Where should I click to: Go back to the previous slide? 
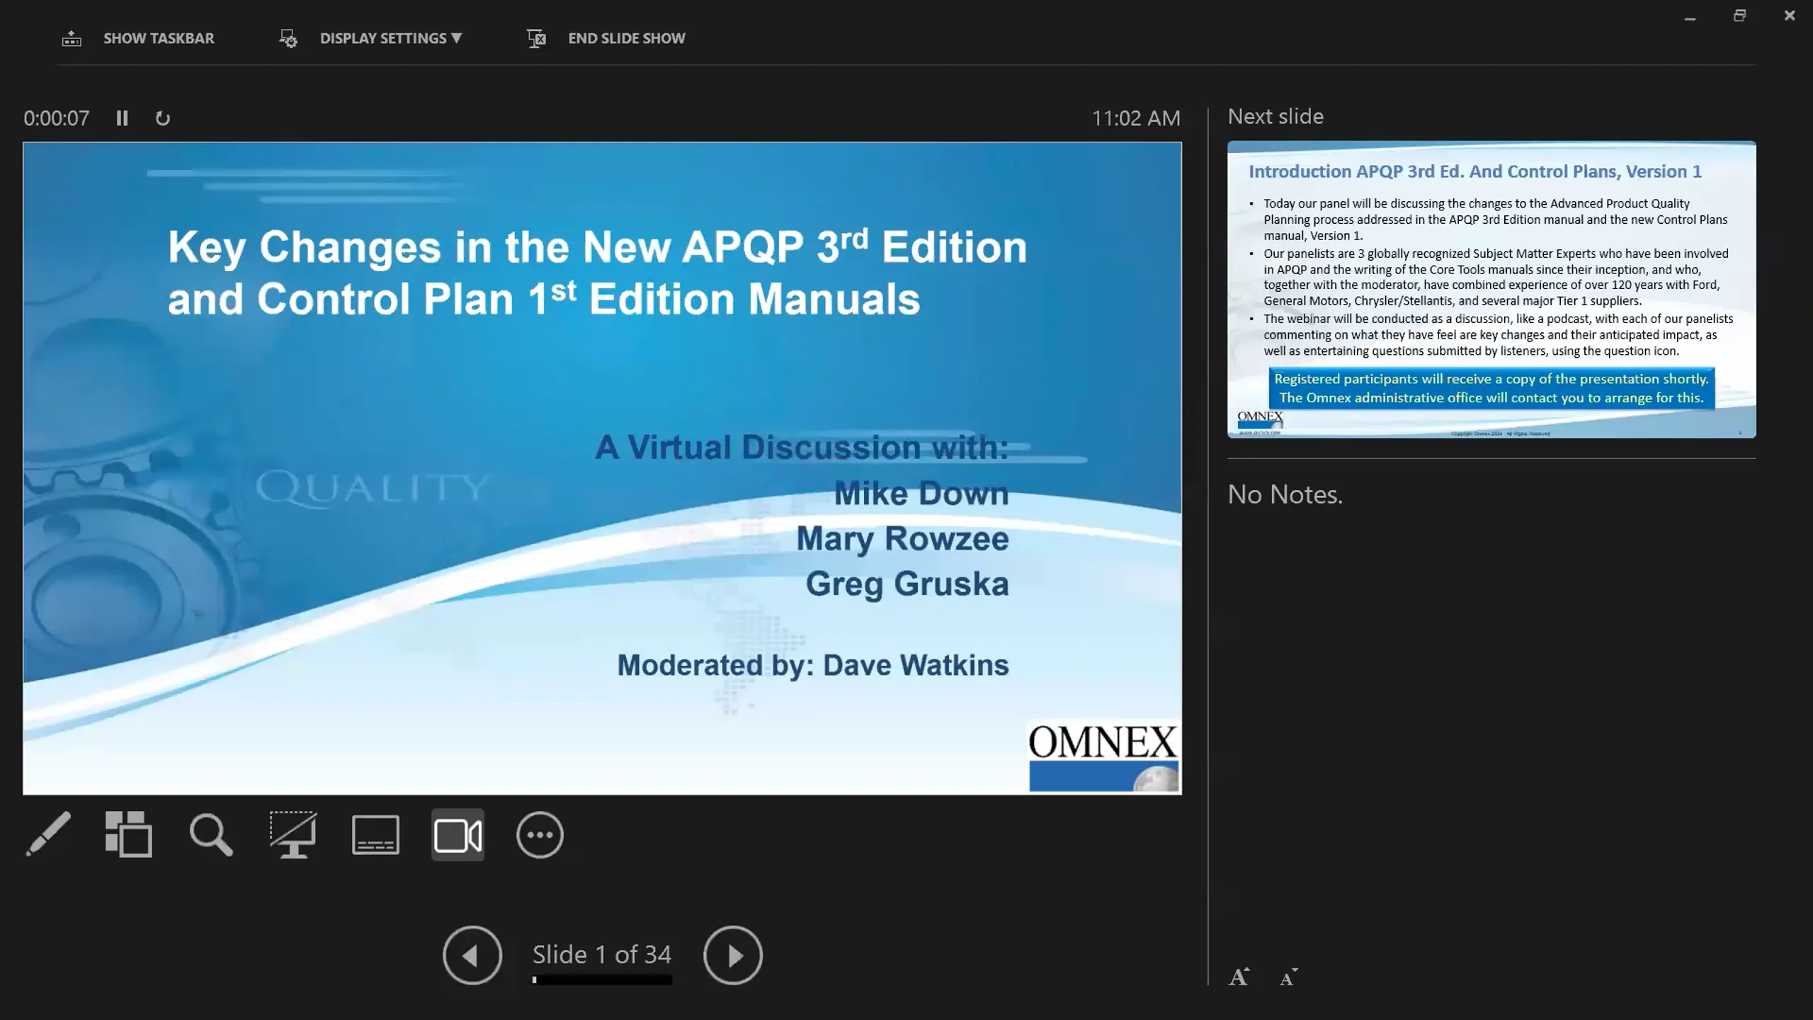tap(472, 955)
